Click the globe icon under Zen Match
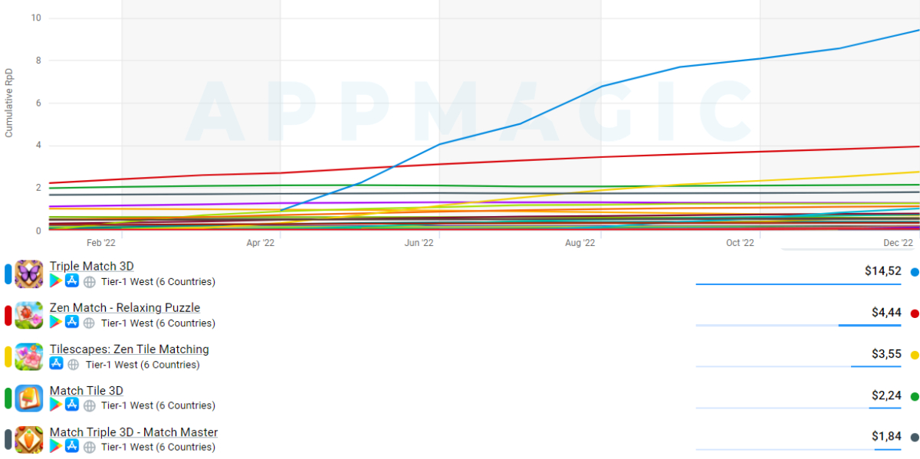Viewport: 920px width, 459px height. pyautogui.click(x=89, y=323)
